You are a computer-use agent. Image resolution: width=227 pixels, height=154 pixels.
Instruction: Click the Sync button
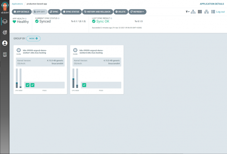pyautogui.click(x=54, y=12)
